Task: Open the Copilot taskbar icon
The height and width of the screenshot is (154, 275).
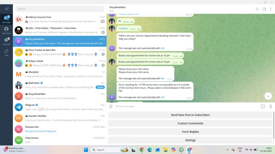Action: pyautogui.click(x=173, y=150)
